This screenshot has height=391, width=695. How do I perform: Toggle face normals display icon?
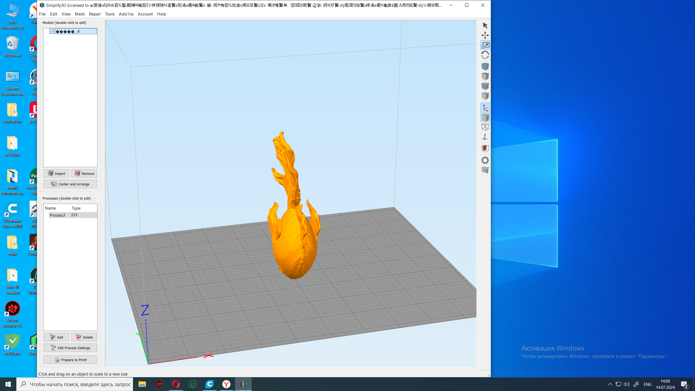(x=485, y=137)
